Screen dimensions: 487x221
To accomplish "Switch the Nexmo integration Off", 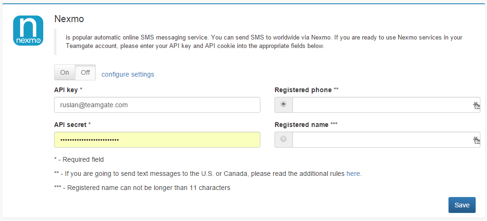I will click(86, 72).
